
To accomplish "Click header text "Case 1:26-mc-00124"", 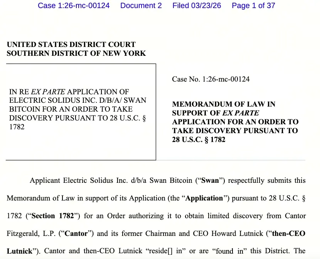I will click(x=74, y=5).
